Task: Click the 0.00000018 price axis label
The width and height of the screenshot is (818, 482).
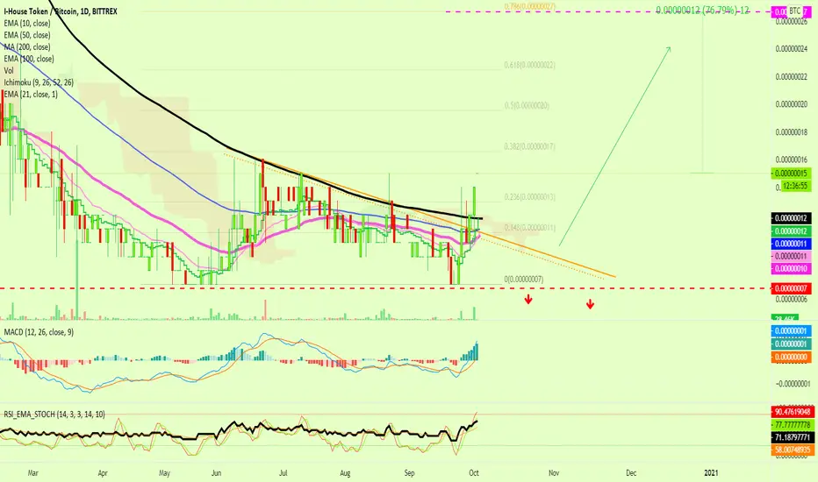Action: pos(792,131)
